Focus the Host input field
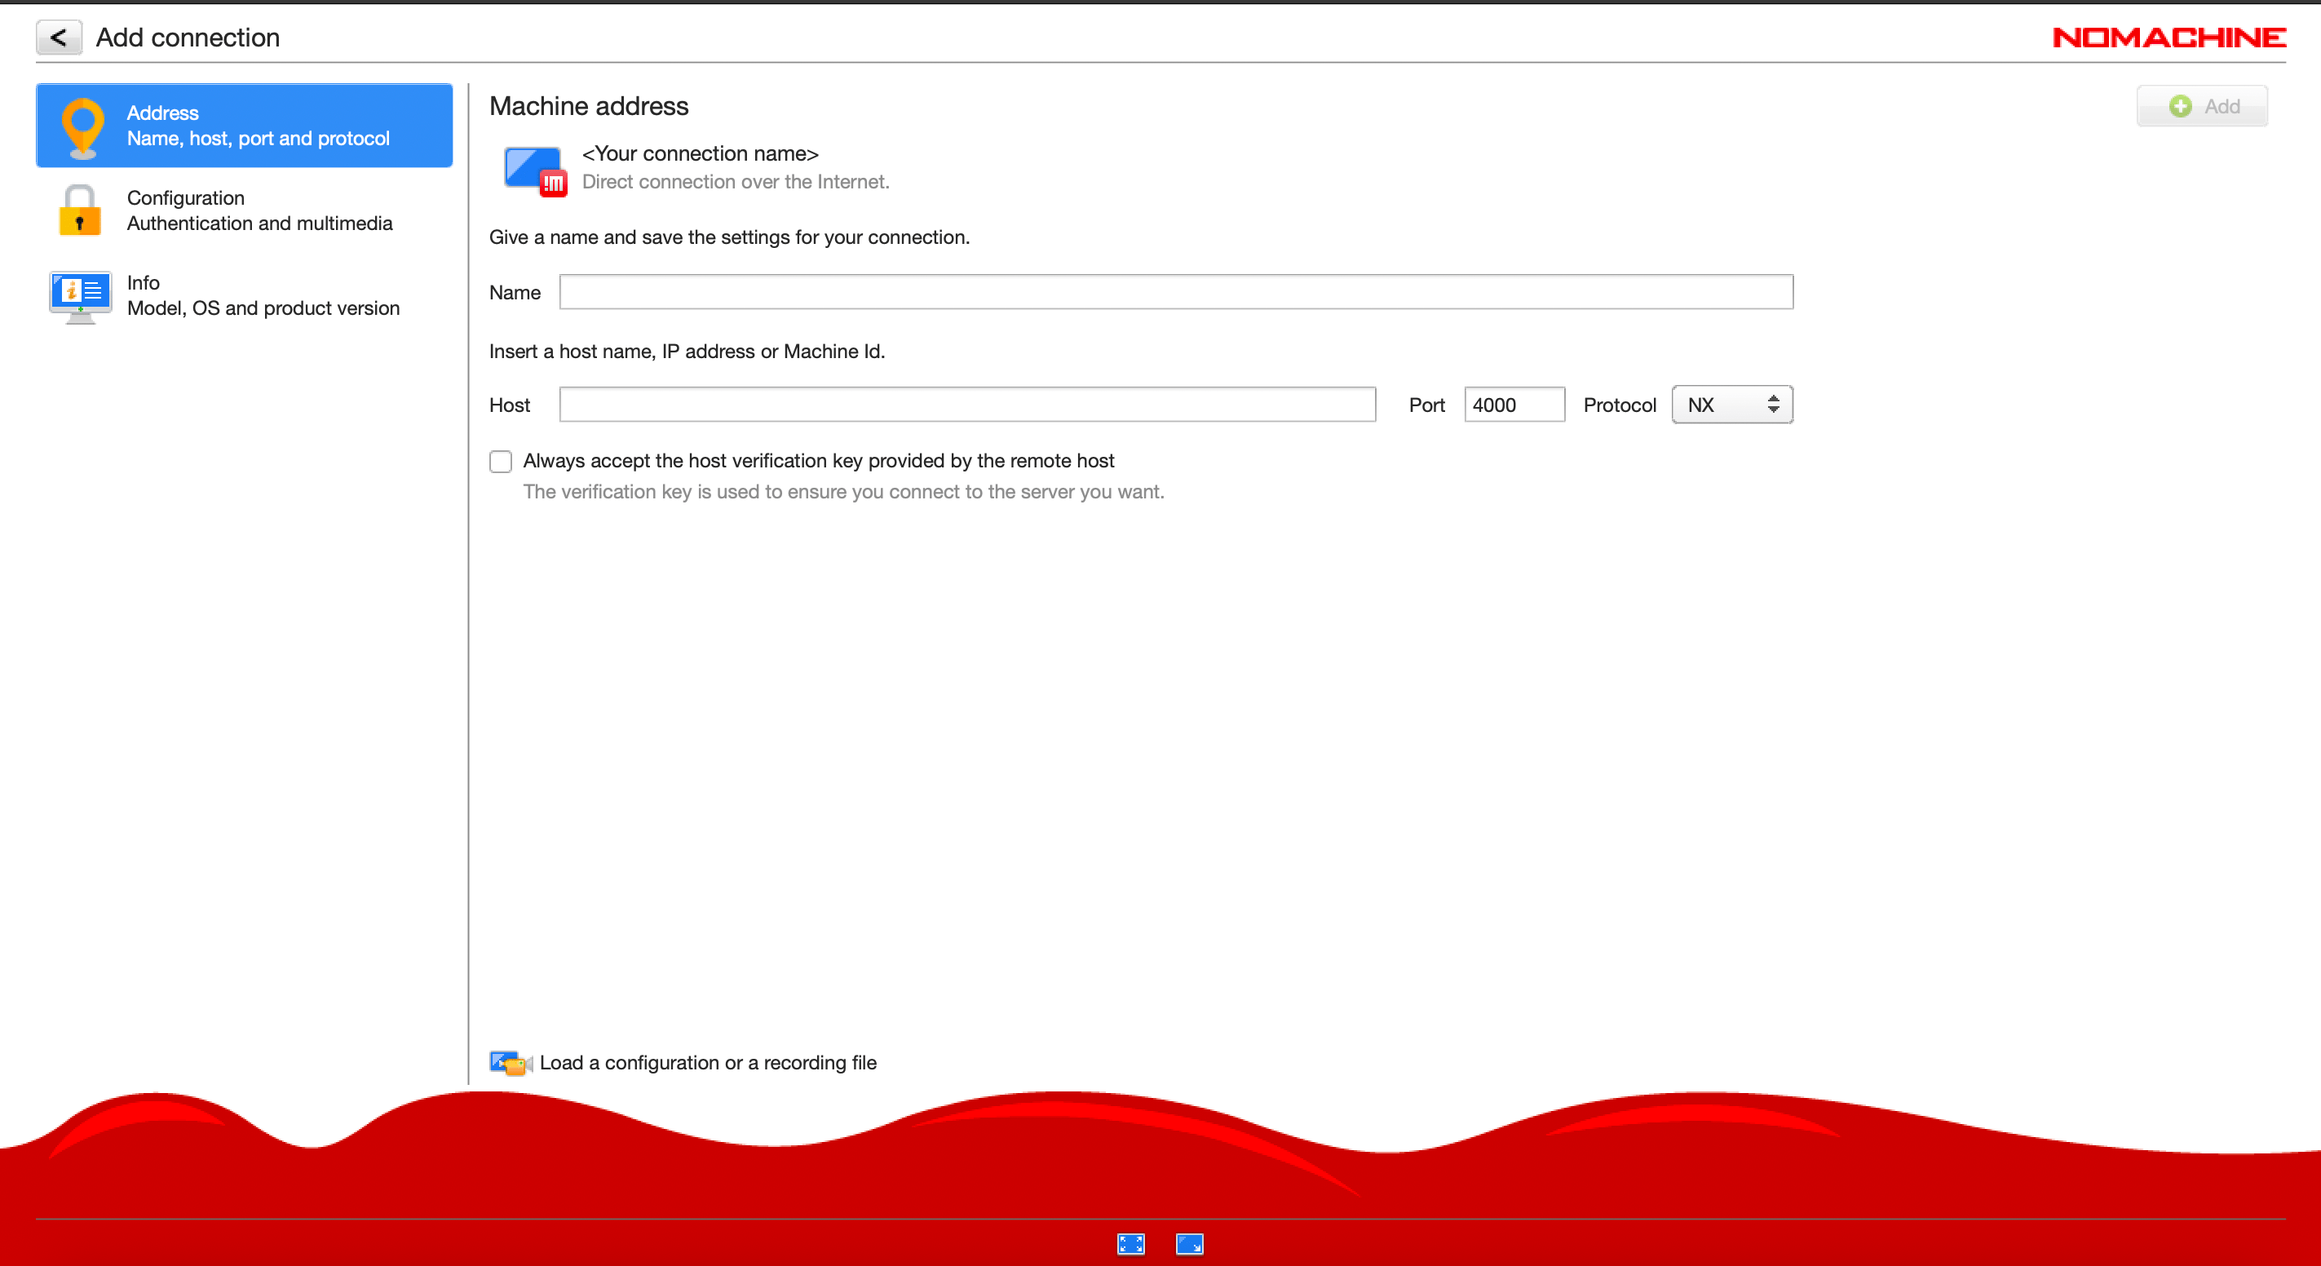The height and width of the screenshot is (1266, 2321). point(966,405)
